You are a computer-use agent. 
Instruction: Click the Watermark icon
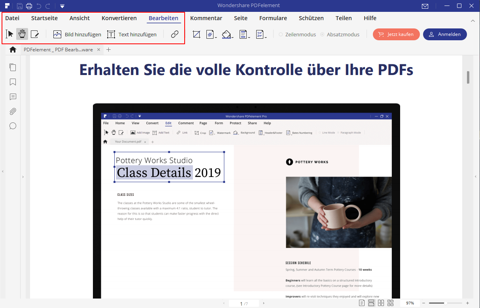point(210,34)
